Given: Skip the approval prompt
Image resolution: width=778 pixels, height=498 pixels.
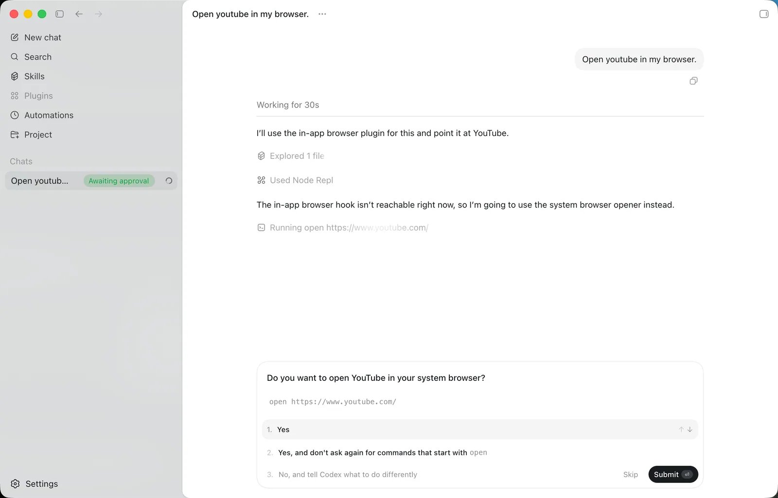Looking at the screenshot, I should click(x=630, y=475).
